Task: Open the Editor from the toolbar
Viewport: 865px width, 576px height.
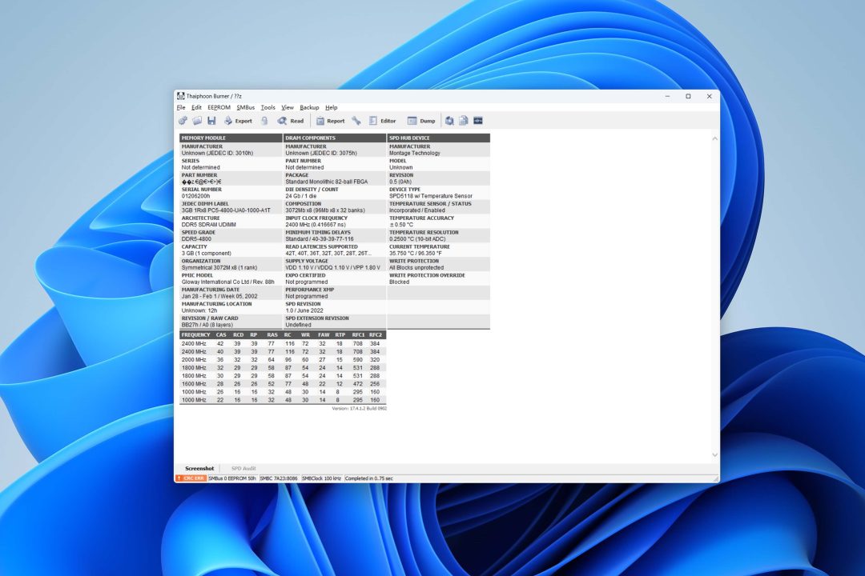Action: [382, 121]
